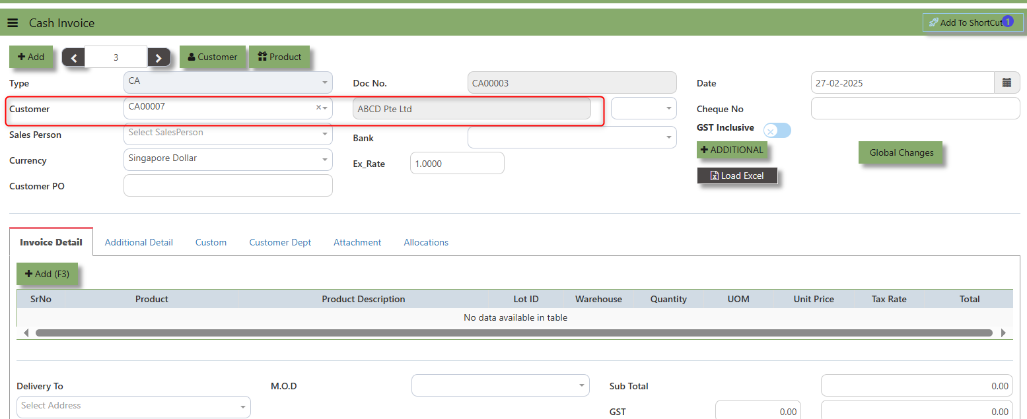Switch to the Invoice Detail tab

coord(51,242)
